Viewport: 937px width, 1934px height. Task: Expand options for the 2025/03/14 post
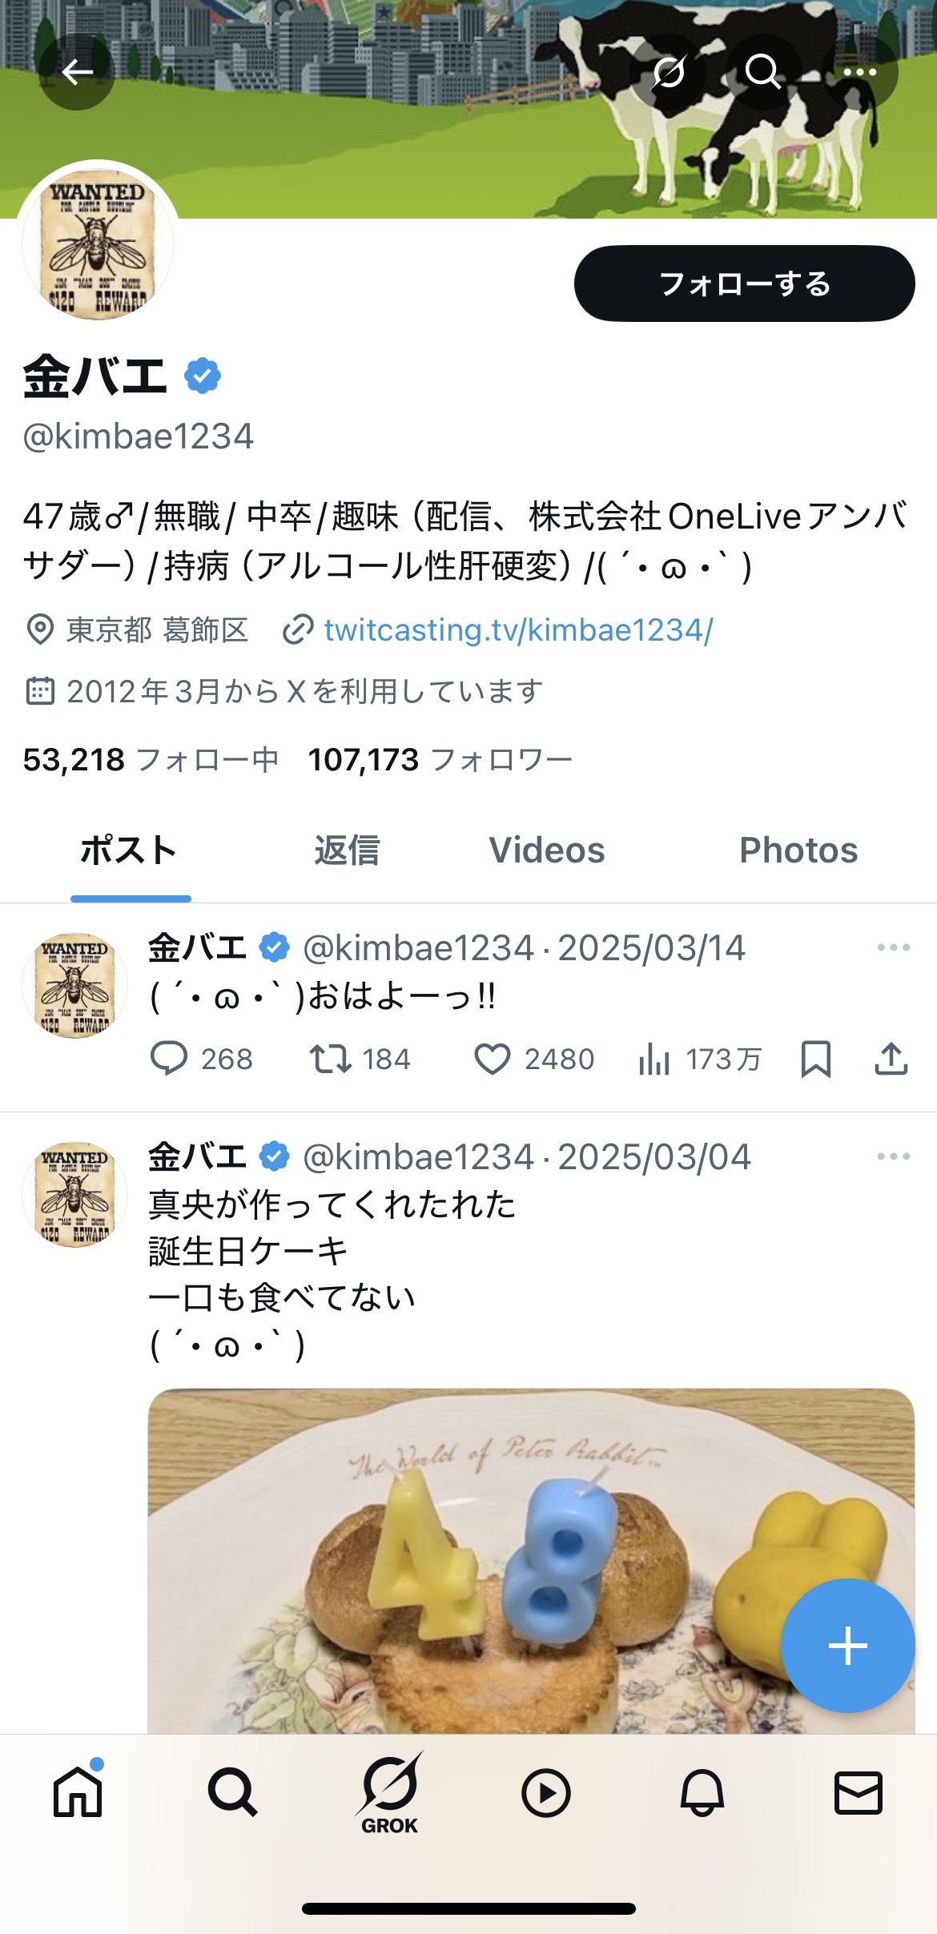coord(893,947)
